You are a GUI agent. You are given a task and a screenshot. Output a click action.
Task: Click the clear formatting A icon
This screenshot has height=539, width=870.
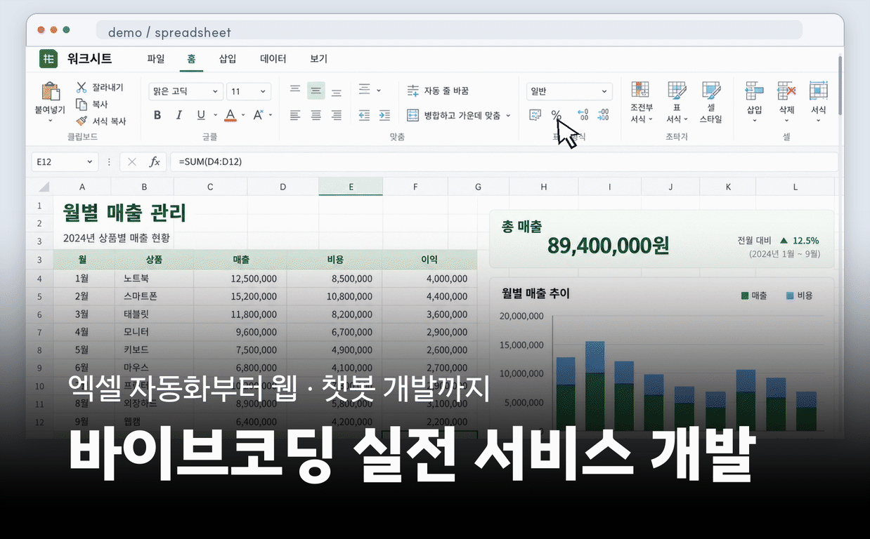pos(258,114)
